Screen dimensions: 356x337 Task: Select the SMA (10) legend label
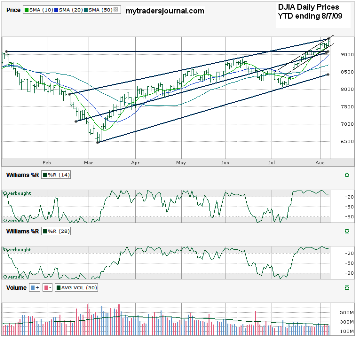point(41,10)
